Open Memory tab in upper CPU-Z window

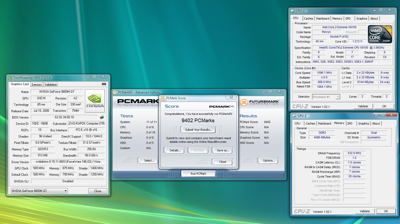[x=337, y=19]
